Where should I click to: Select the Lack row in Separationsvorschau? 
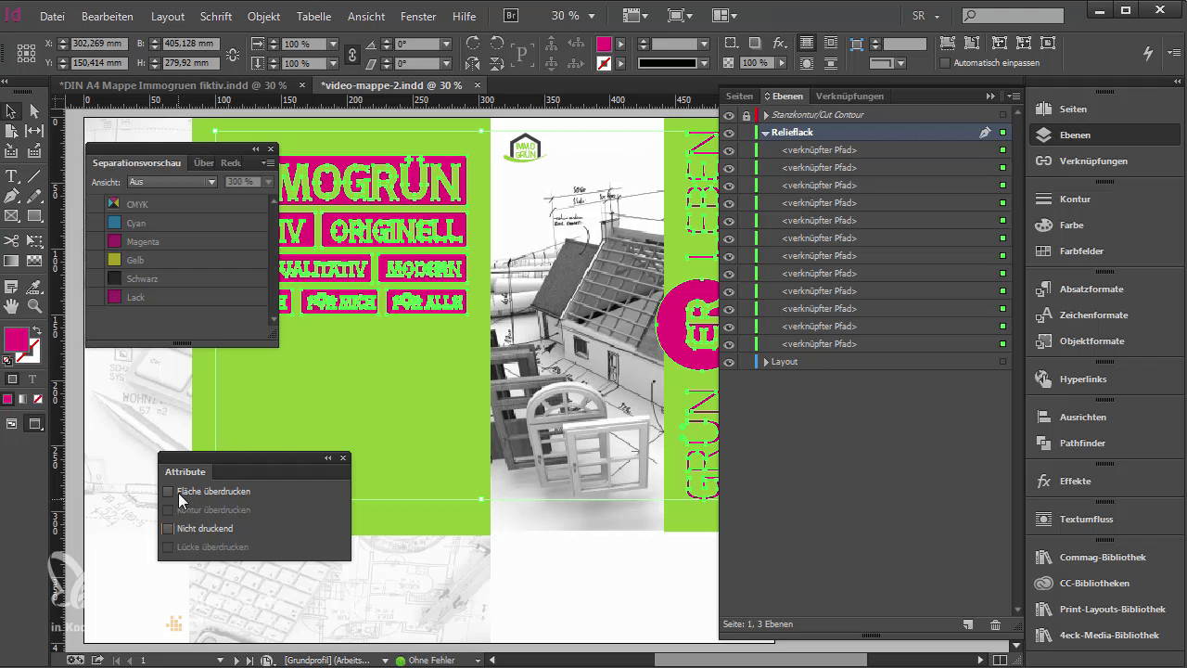tap(177, 297)
